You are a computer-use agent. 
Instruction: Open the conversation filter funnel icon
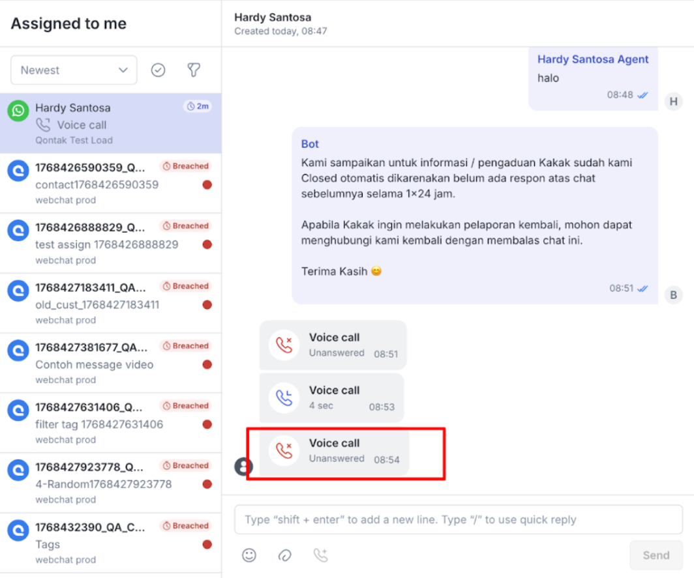click(194, 70)
